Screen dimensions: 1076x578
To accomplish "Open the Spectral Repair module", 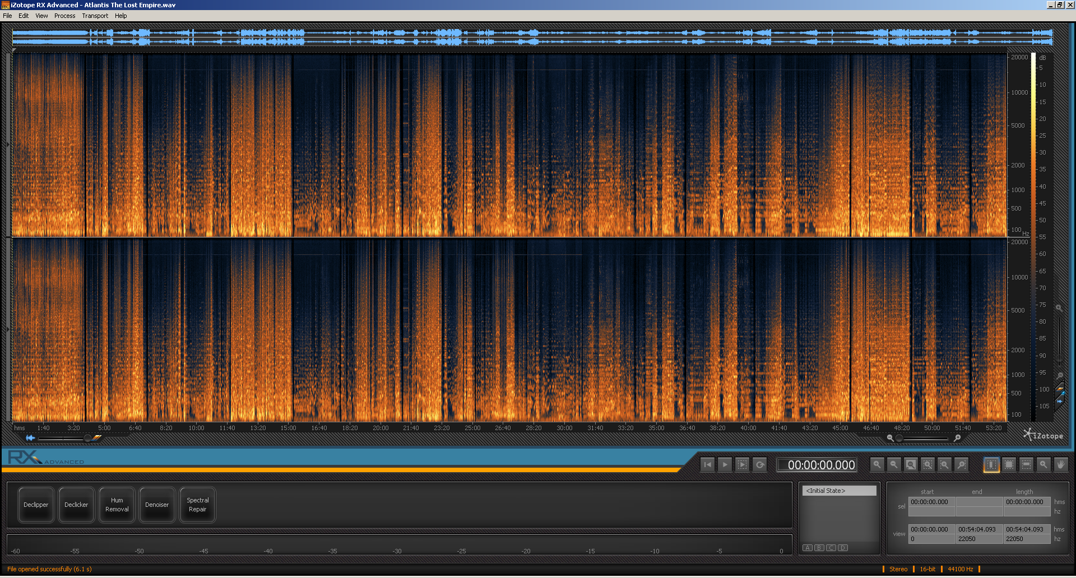I will pos(197,505).
